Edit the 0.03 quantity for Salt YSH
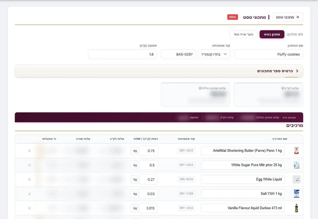318x219 pixels. [x=149, y=194]
